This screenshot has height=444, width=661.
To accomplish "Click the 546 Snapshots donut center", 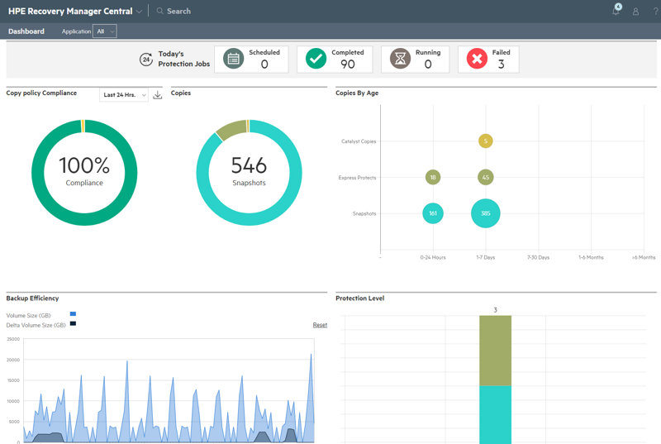I will pyautogui.click(x=250, y=172).
